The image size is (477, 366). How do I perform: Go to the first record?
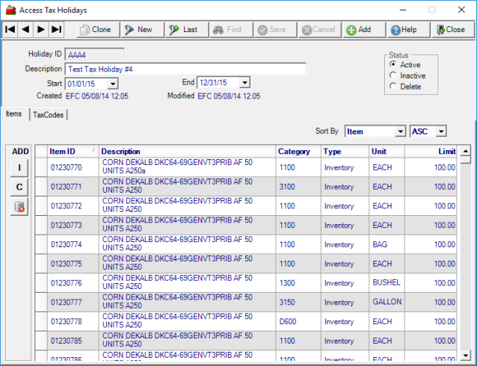[10, 29]
